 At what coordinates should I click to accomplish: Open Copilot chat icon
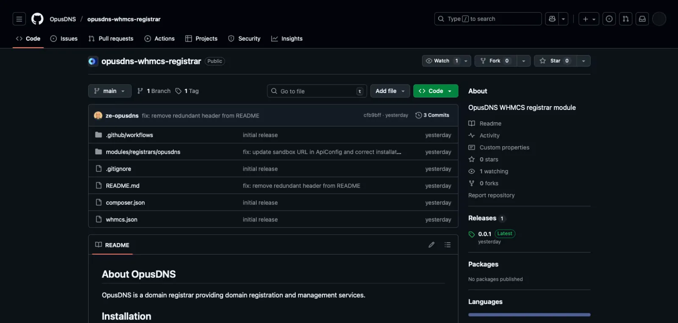pyautogui.click(x=552, y=19)
